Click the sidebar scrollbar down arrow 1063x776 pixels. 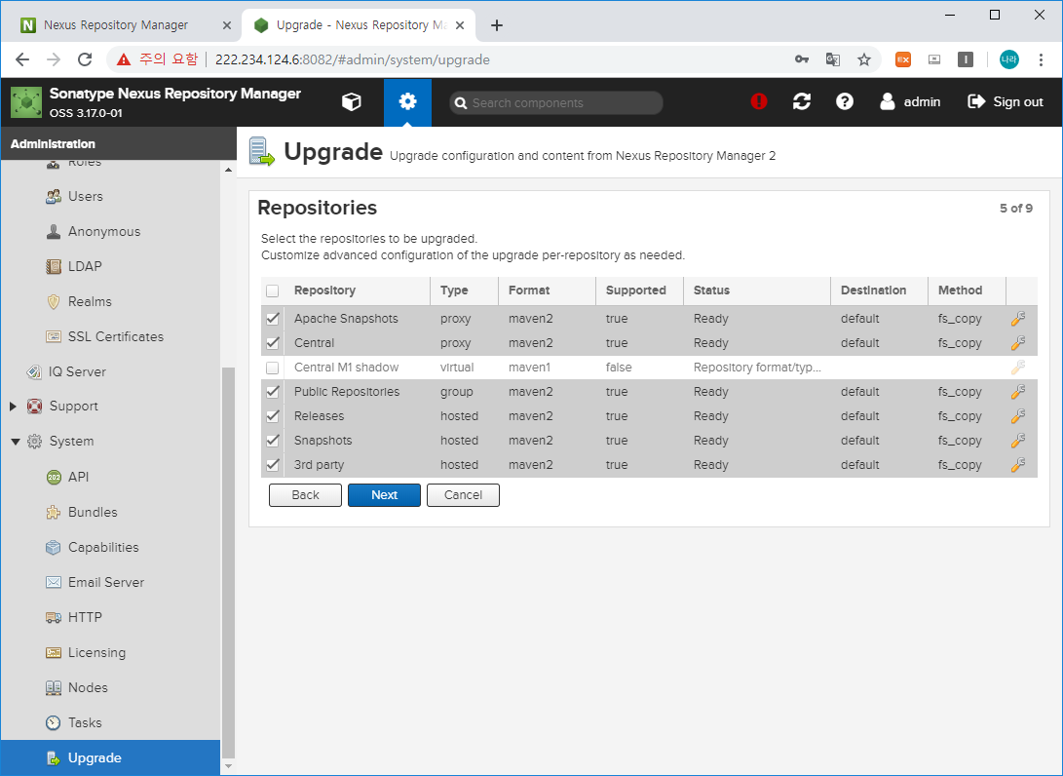pyautogui.click(x=228, y=766)
